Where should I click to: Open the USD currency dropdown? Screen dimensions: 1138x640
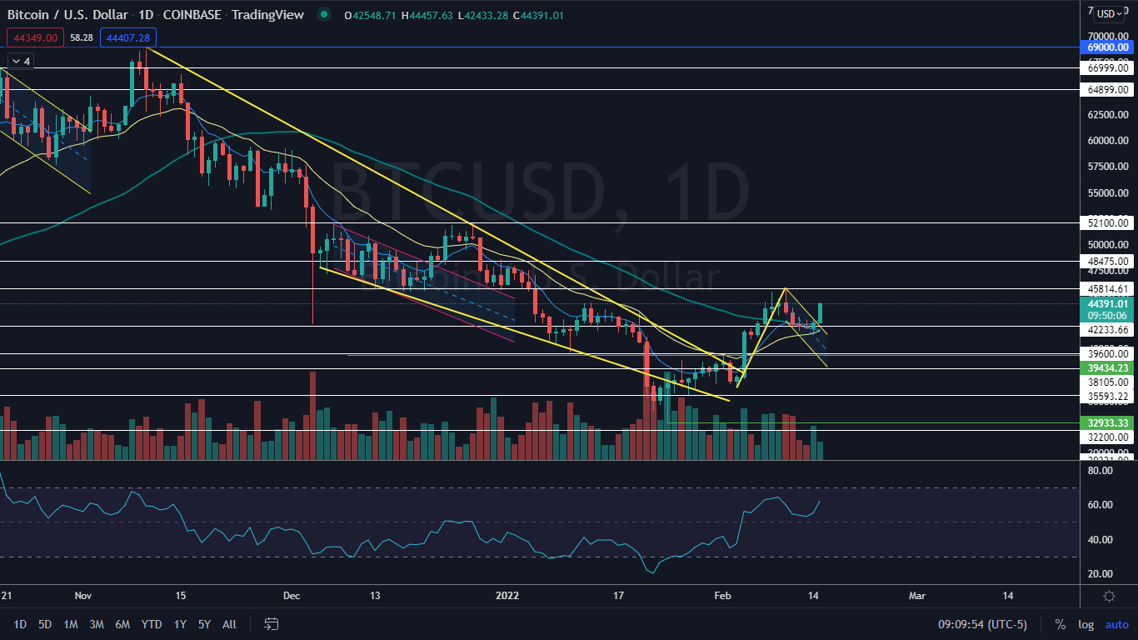pyautogui.click(x=1109, y=14)
